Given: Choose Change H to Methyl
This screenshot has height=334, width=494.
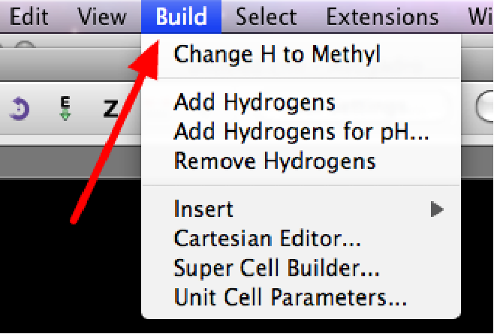Looking at the screenshot, I should [x=277, y=54].
